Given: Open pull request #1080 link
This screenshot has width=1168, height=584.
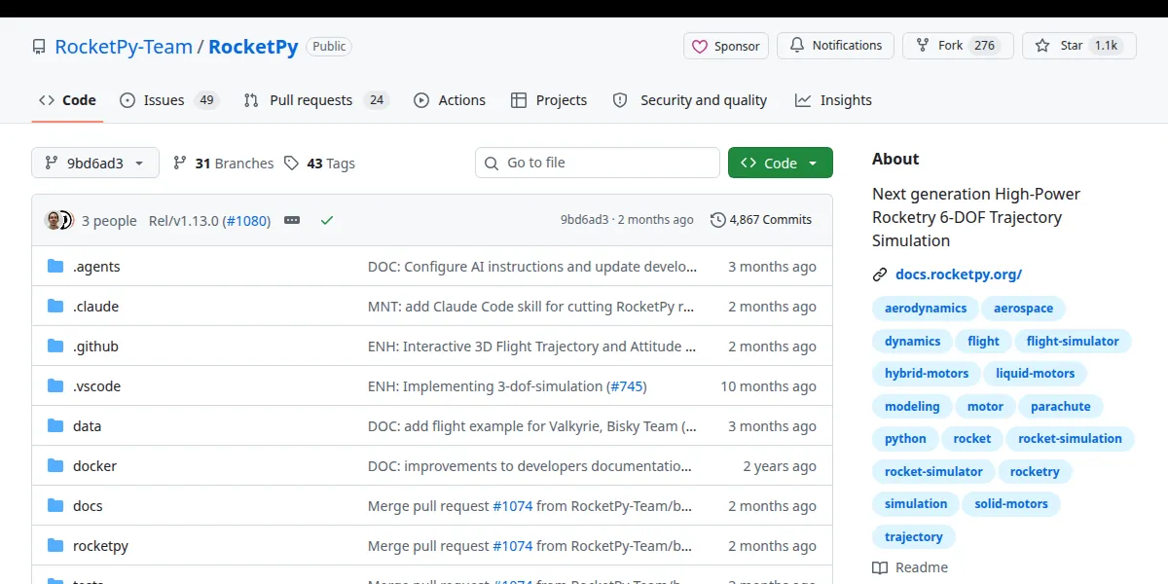Looking at the screenshot, I should 247,221.
